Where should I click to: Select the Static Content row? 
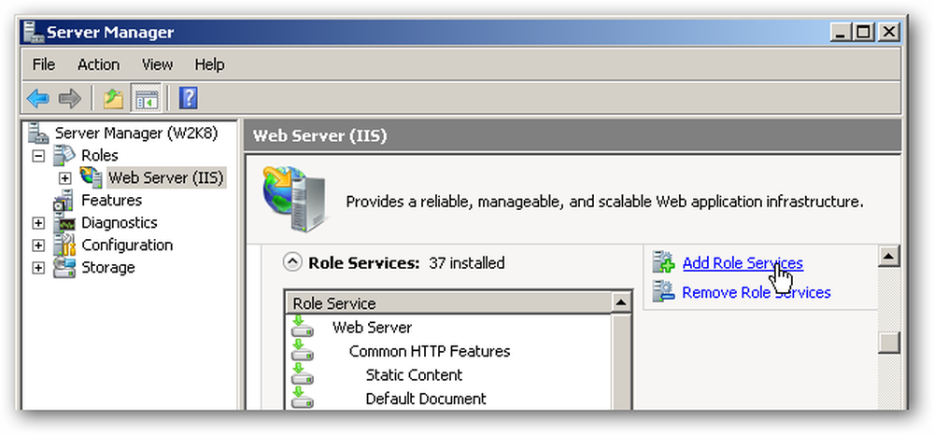448,374
